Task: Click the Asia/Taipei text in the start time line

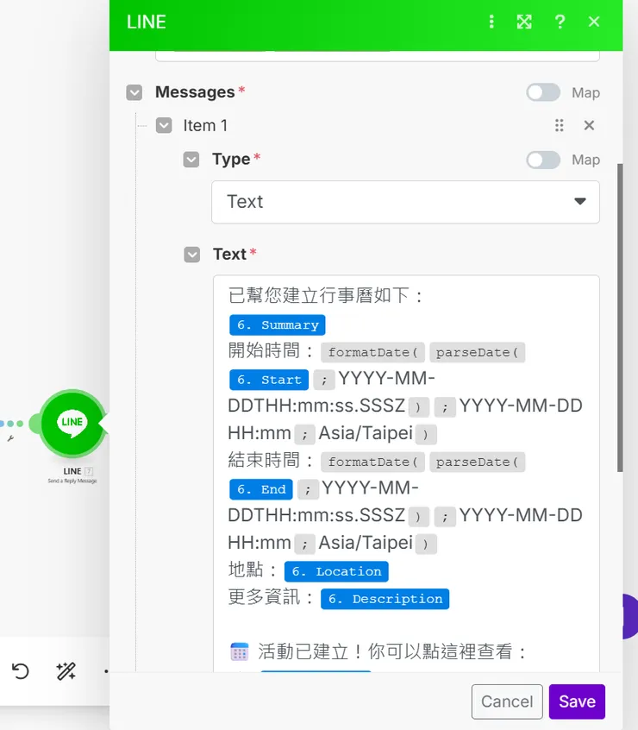Action: pos(366,433)
